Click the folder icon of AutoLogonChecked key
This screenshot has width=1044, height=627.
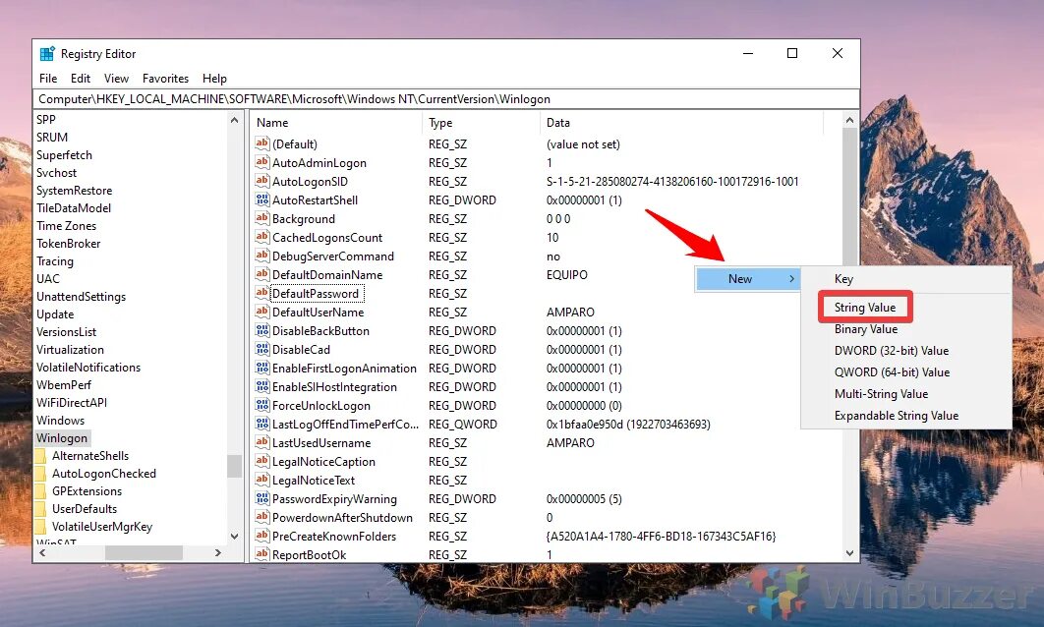coord(40,474)
